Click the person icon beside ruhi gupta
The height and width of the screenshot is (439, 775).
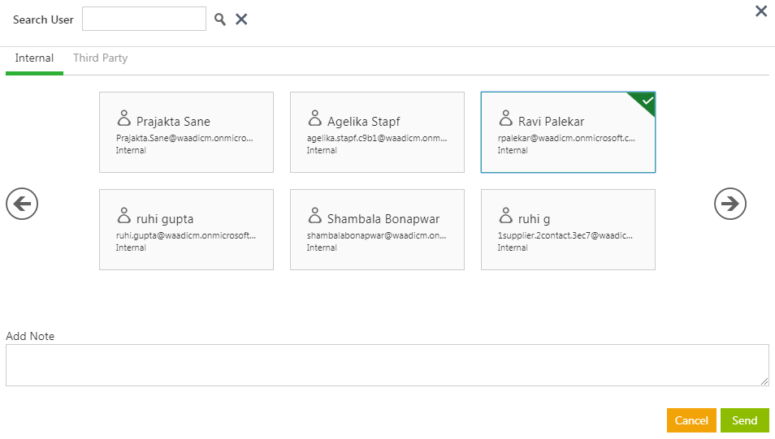click(124, 215)
